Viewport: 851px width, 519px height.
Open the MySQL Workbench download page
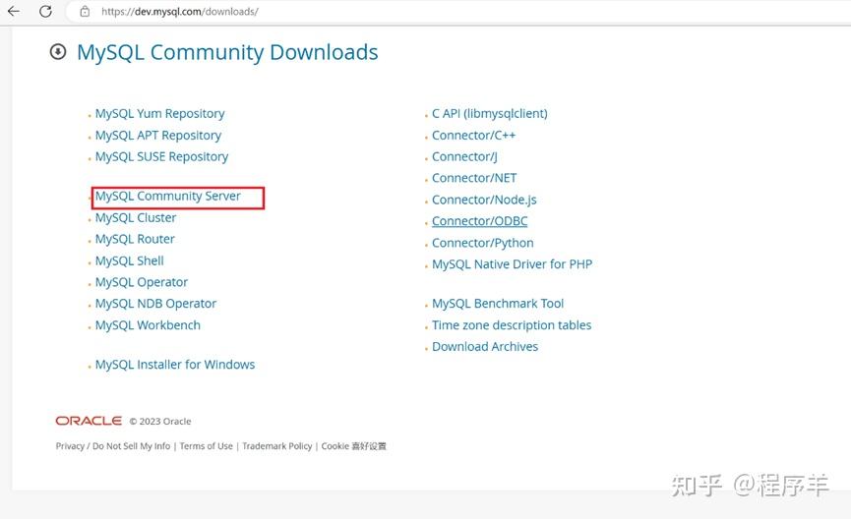point(148,324)
